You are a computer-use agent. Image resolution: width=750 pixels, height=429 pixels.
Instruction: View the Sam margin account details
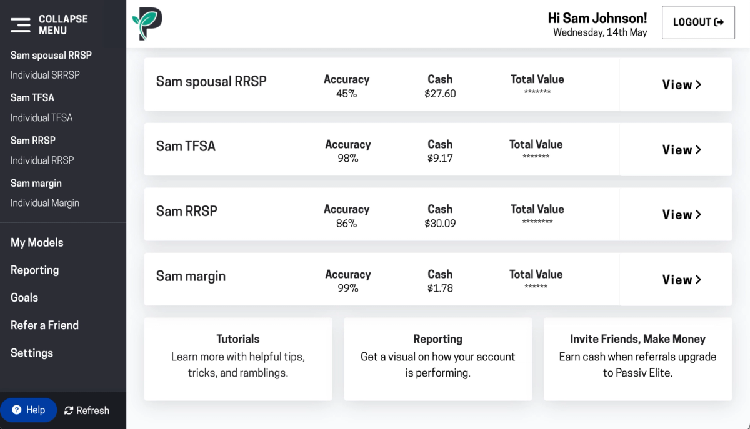(681, 280)
